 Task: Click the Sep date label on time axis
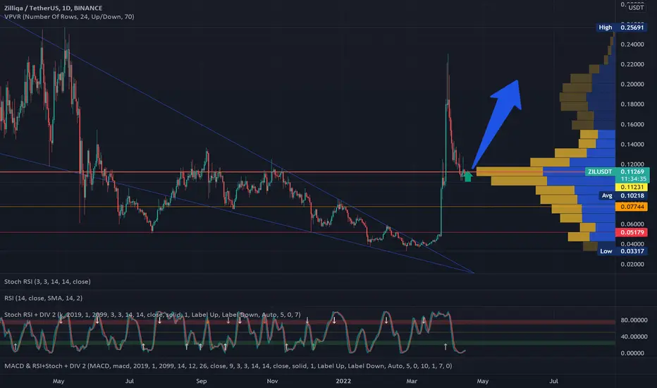(x=202, y=381)
